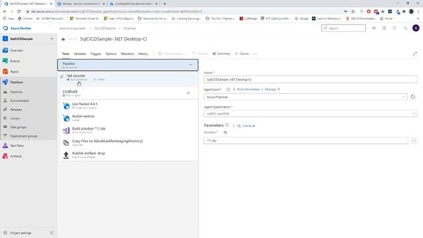Open Environments in the sidebar
Screen dimensions: 423x238
click(x=19, y=100)
